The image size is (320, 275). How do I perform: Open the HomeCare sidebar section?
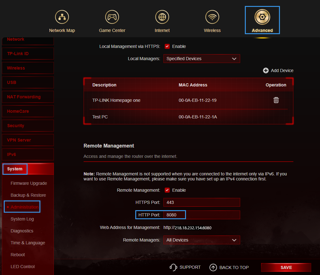click(x=28, y=111)
